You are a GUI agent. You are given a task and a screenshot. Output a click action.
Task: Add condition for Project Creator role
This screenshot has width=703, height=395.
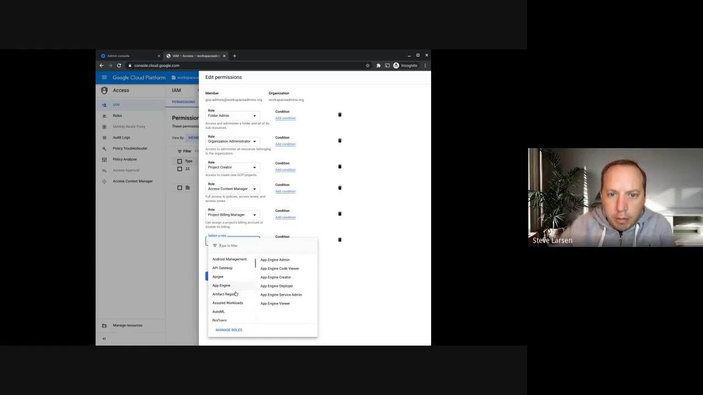285,170
